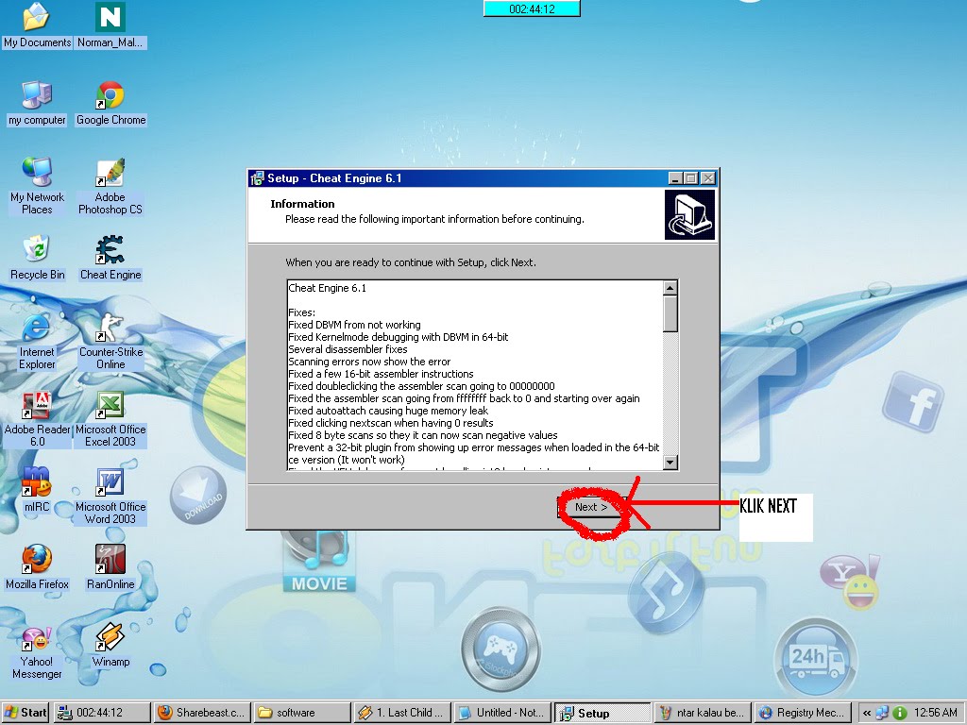Switch to the Sharebeast.c... Firefox taskbar item
The width and height of the screenshot is (967, 725).
click(x=203, y=713)
